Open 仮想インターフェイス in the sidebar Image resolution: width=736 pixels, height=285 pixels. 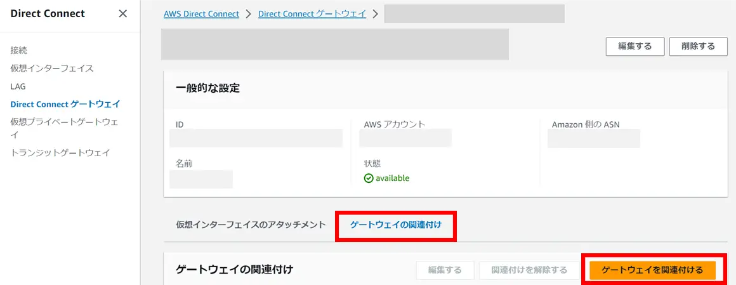click(x=52, y=69)
